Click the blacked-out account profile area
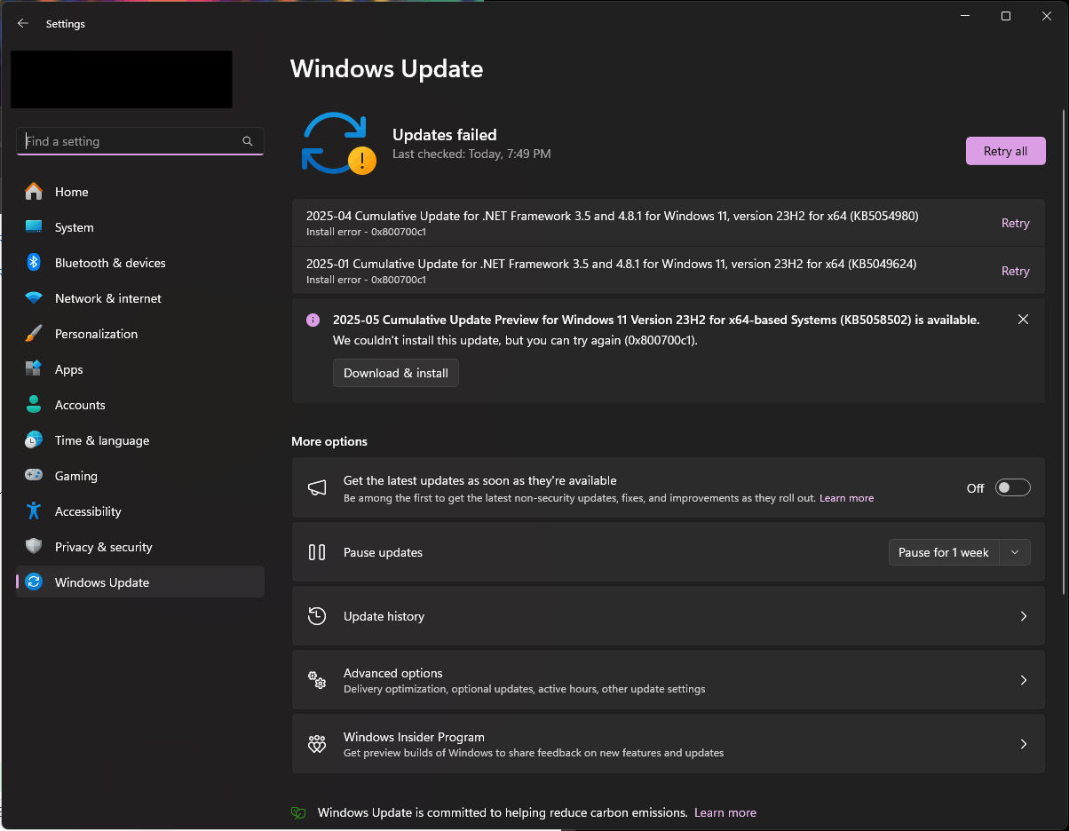The width and height of the screenshot is (1069, 831). pyautogui.click(x=122, y=79)
